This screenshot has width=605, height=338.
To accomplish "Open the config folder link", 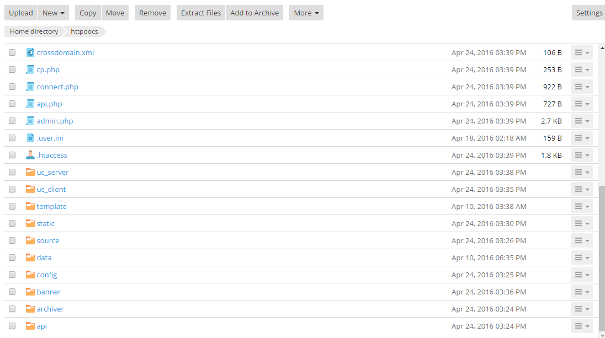I will click(47, 275).
